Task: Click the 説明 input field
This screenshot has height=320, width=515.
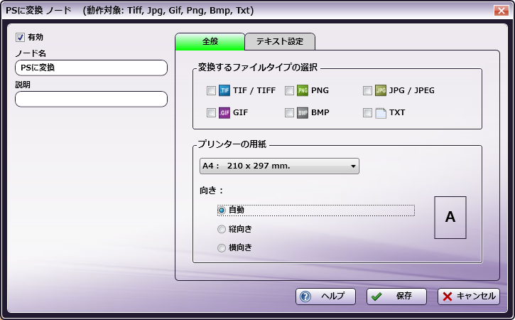Action: tap(92, 99)
